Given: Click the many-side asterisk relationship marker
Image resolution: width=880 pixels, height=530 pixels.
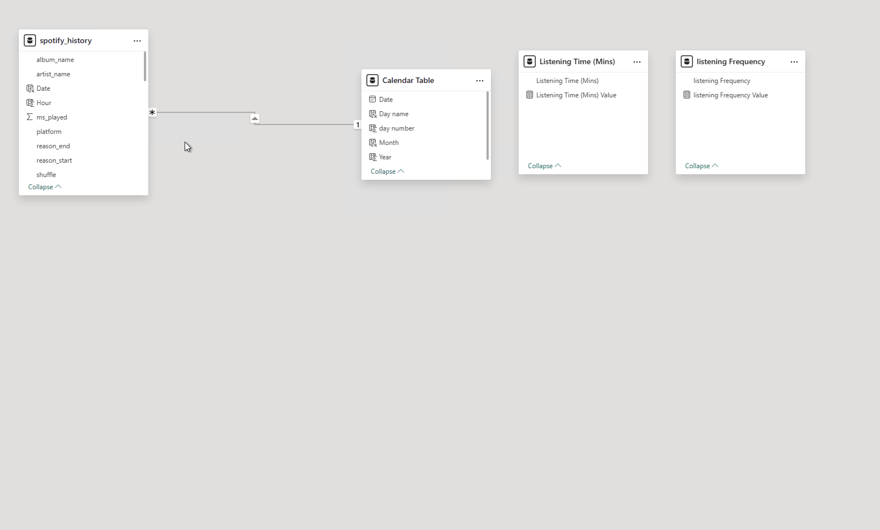Looking at the screenshot, I should coord(152,112).
